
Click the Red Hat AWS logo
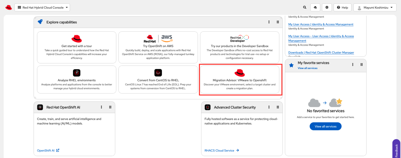158,38
